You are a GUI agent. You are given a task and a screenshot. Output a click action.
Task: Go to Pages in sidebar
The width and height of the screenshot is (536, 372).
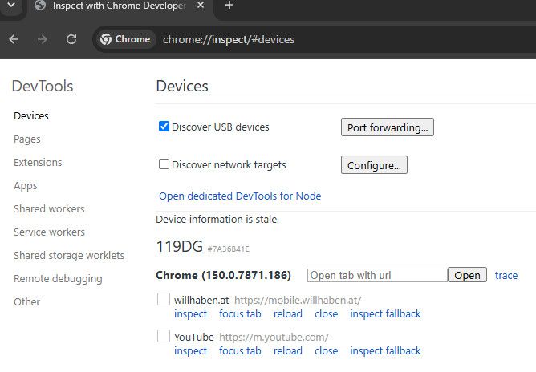tap(27, 139)
